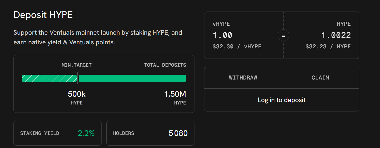This screenshot has height=148, width=380.
Task: Click the Deposit HYPE heading
Action: pos(43,15)
